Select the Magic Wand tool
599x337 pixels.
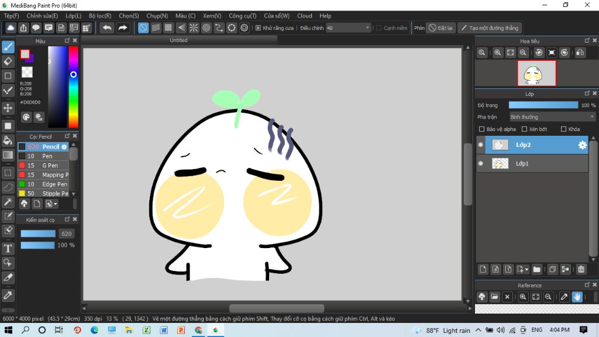[x=8, y=202]
